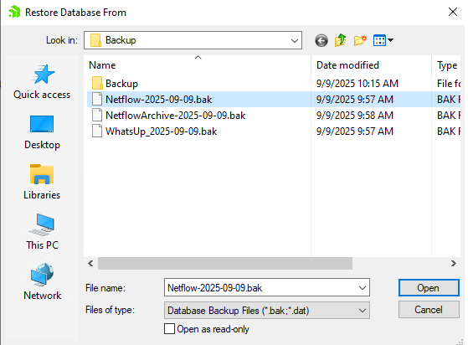The height and width of the screenshot is (345, 468).
Task: Open the Files of type dropdown
Action: coord(363,311)
